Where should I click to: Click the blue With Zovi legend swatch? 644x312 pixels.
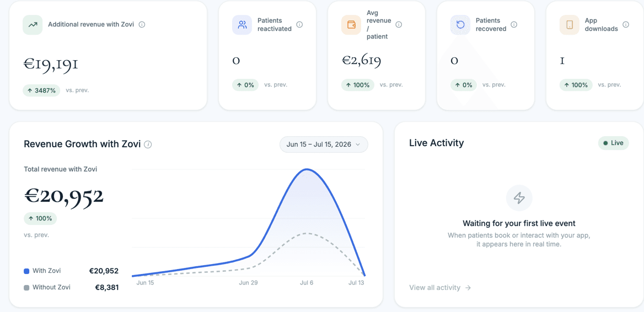(x=26, y=271)
